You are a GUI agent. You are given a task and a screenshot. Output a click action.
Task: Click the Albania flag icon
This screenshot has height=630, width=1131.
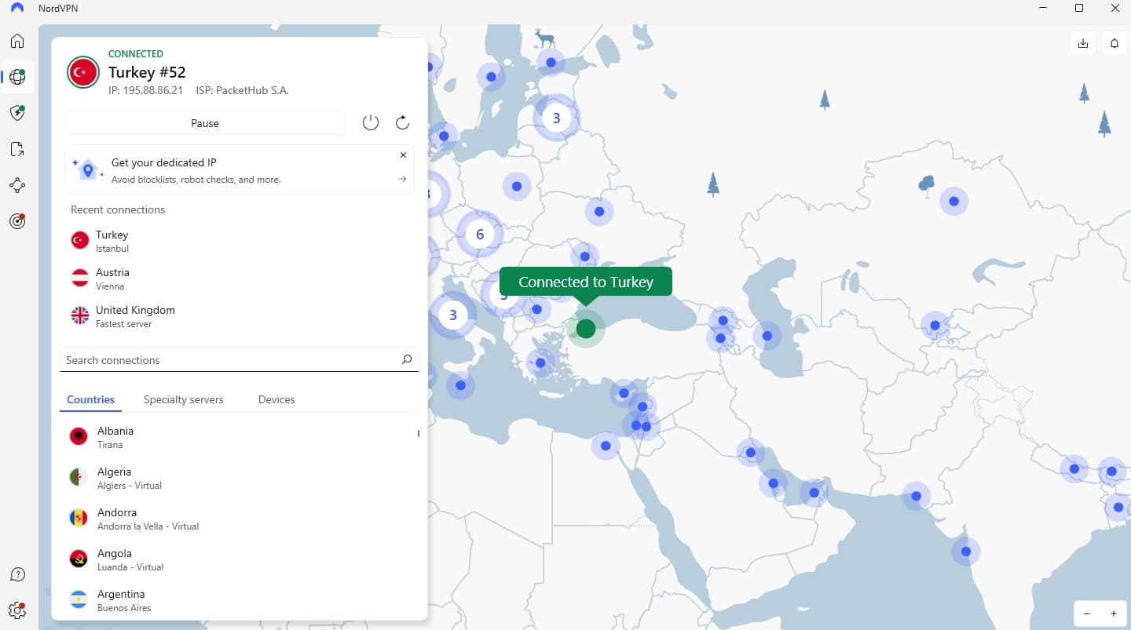coord(79,437)
